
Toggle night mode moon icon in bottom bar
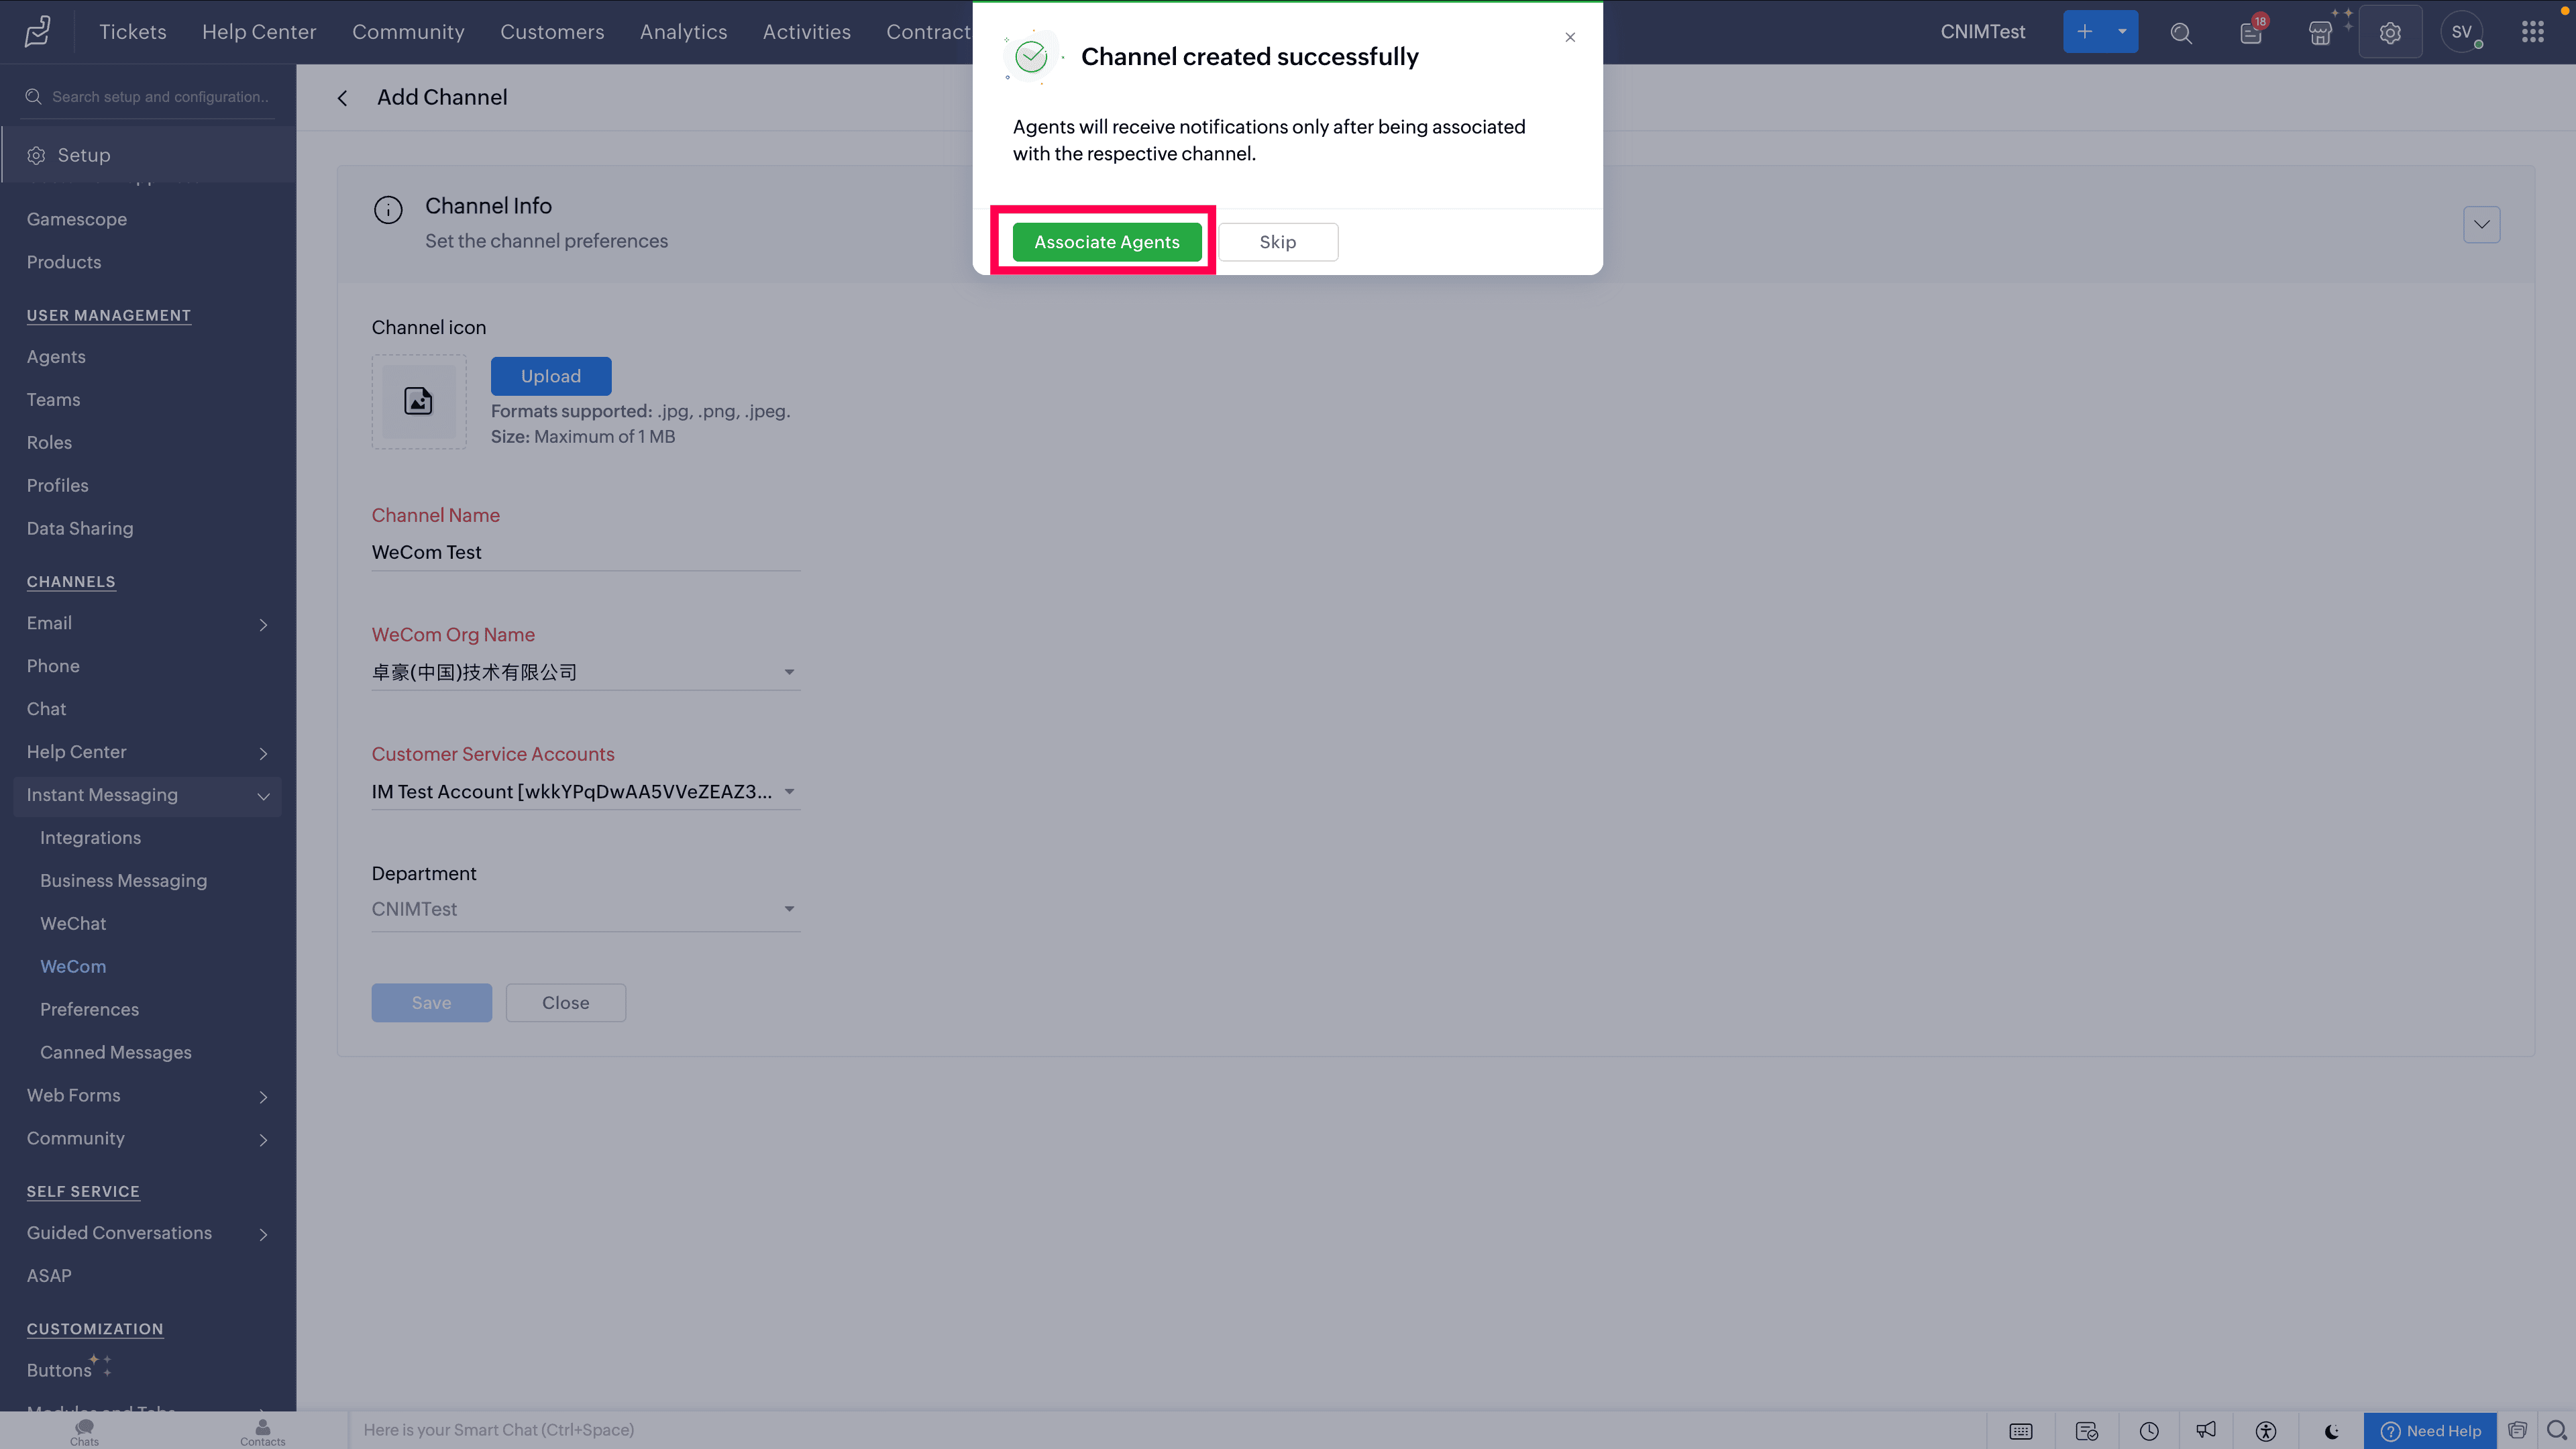(x=2332, y=1431)
